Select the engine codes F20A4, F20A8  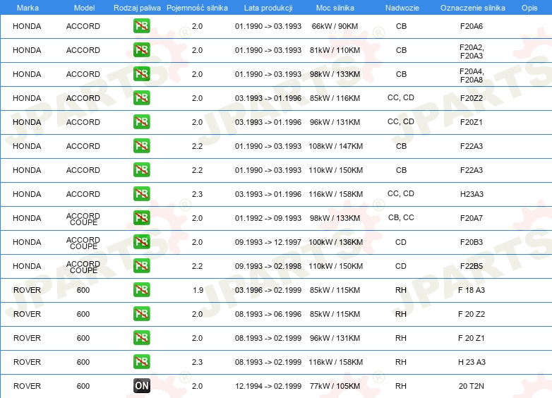coord(472,76)
